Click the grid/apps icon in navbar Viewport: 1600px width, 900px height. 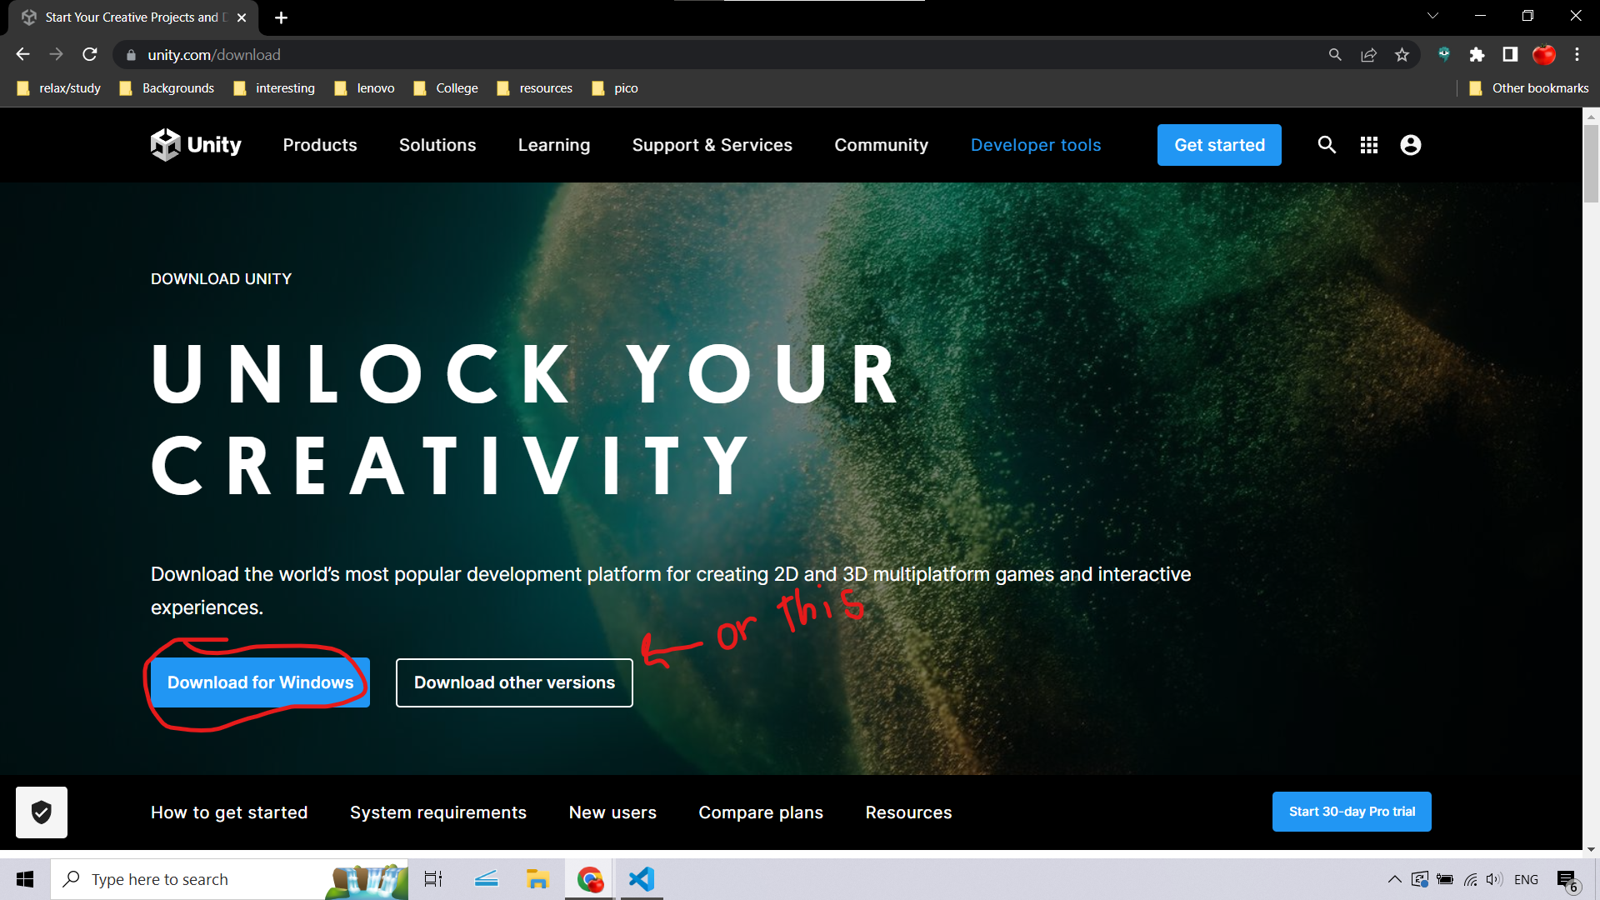[x=1368, y=145]
